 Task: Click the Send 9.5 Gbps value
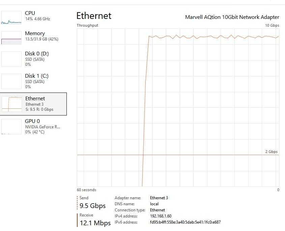(x=93, y=206)
